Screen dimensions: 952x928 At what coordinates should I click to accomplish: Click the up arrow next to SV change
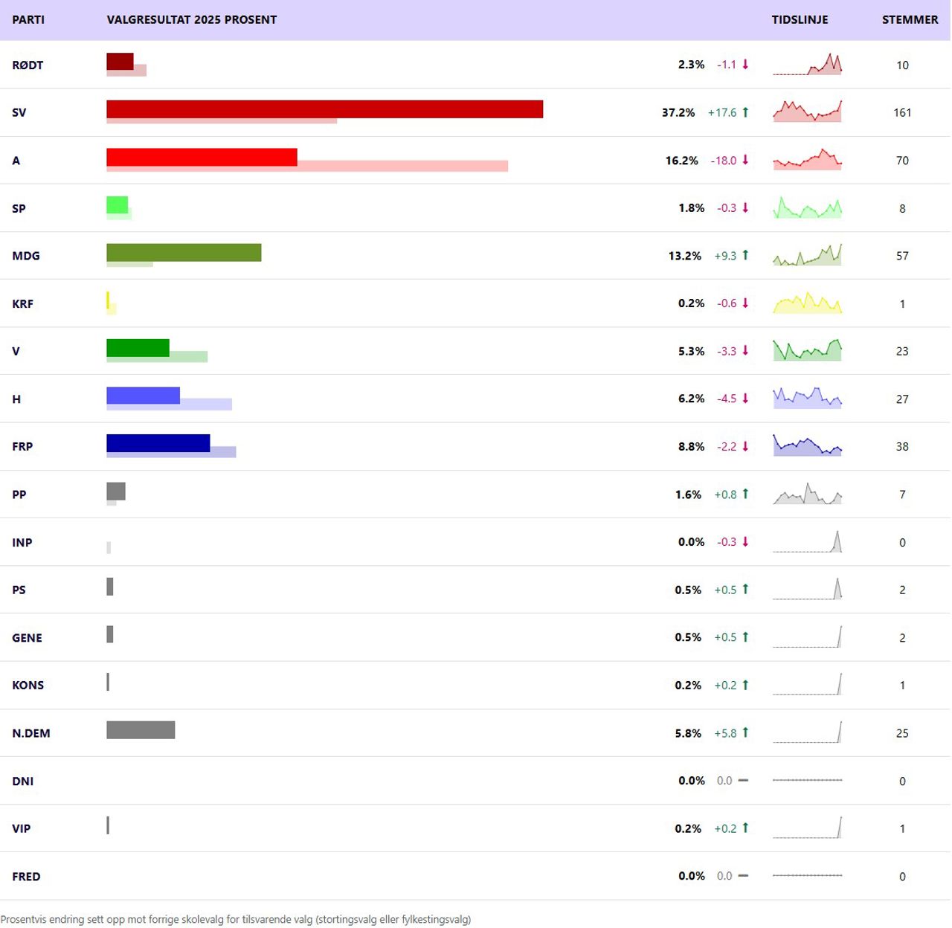745,112
